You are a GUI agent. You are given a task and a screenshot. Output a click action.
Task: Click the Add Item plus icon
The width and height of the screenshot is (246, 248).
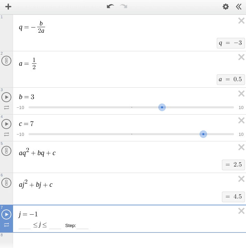[8, 7]
